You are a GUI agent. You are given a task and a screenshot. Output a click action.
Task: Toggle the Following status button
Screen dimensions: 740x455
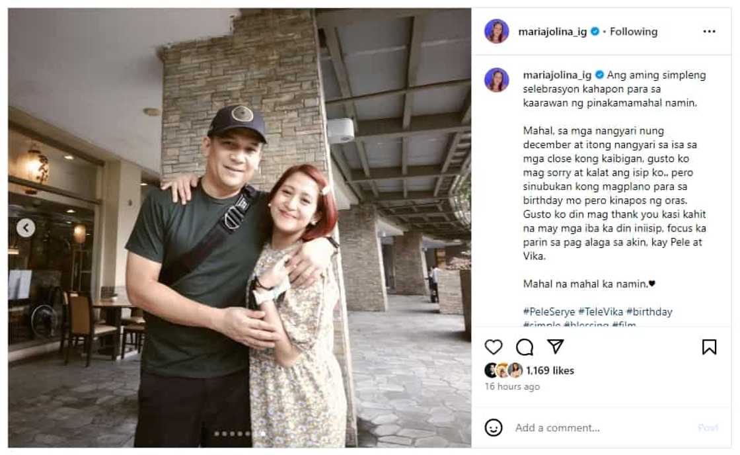pyautogui.click(x=633, y=31)
